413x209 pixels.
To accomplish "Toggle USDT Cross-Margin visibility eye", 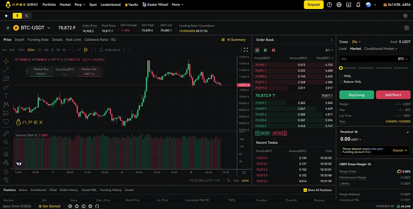I will [369, 164].
